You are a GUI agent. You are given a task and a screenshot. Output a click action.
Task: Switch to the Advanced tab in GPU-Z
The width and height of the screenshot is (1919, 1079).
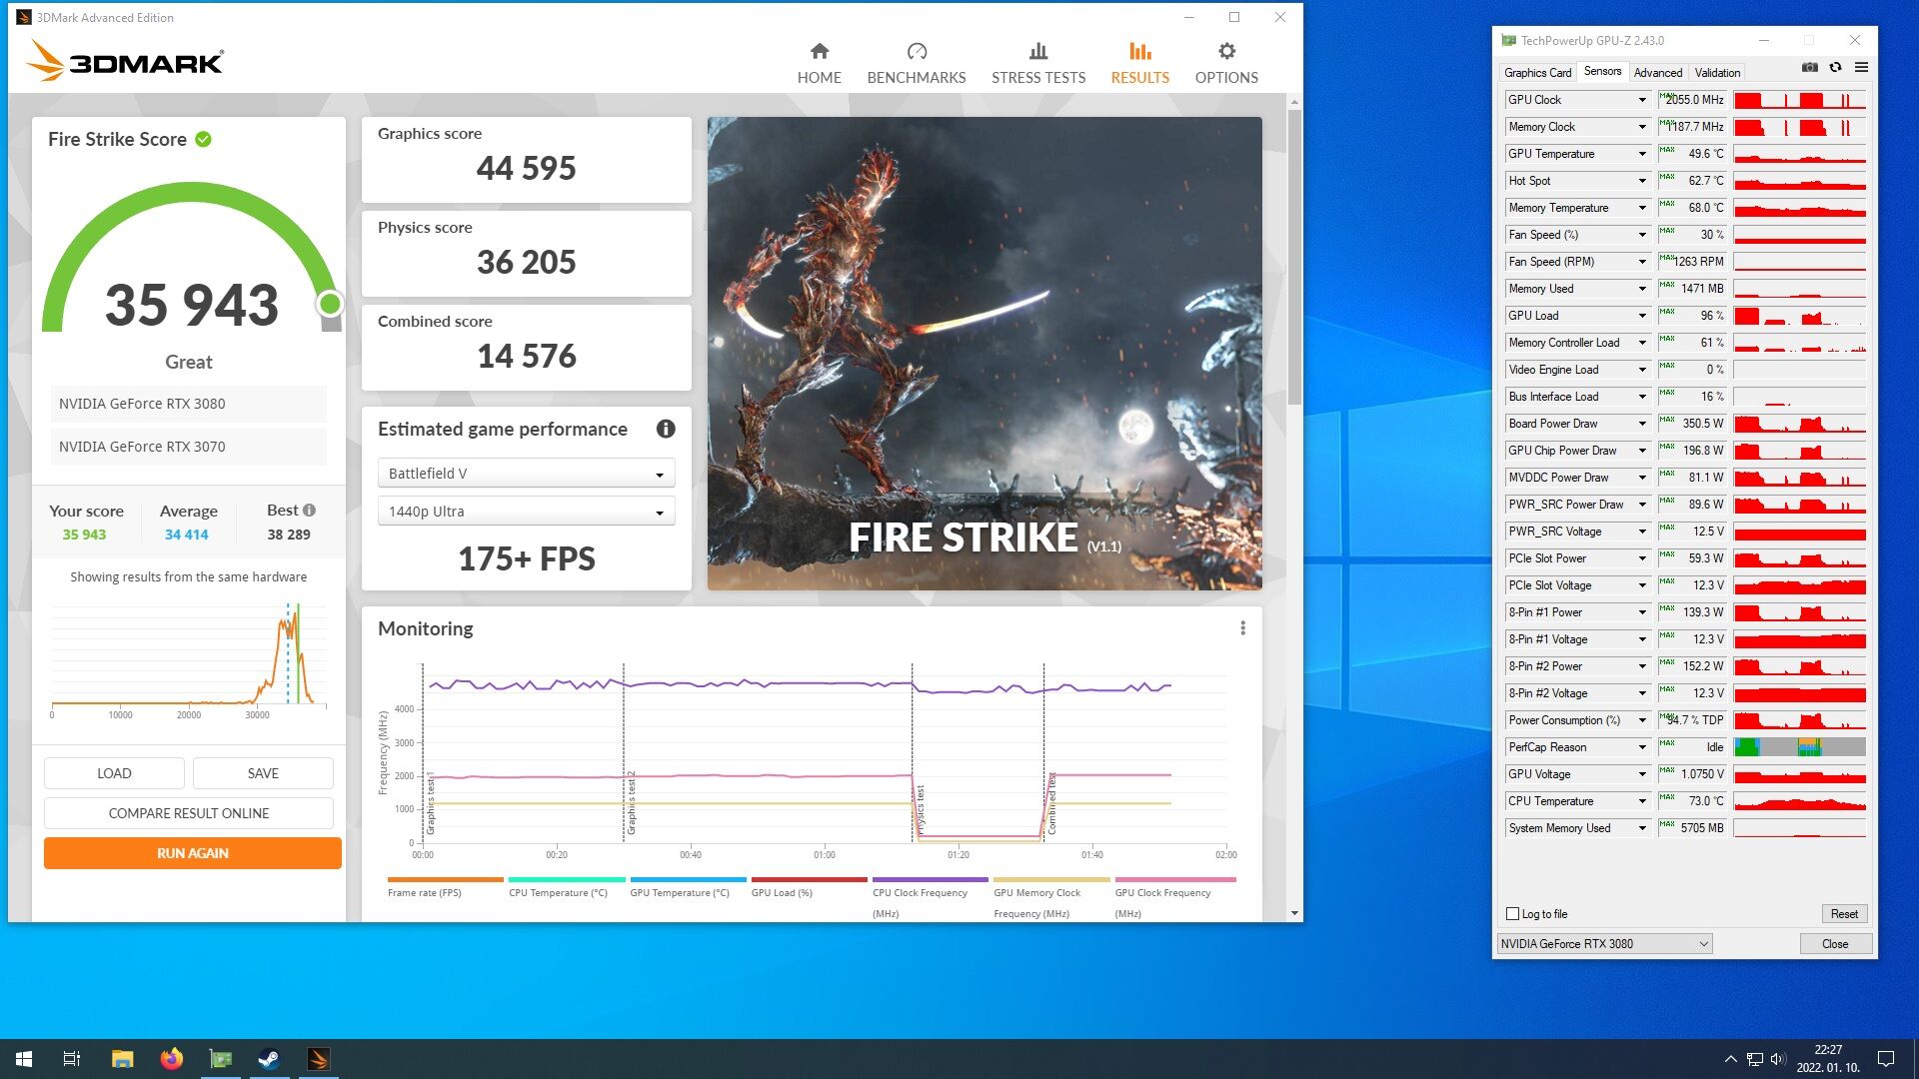coord(1657,73)
